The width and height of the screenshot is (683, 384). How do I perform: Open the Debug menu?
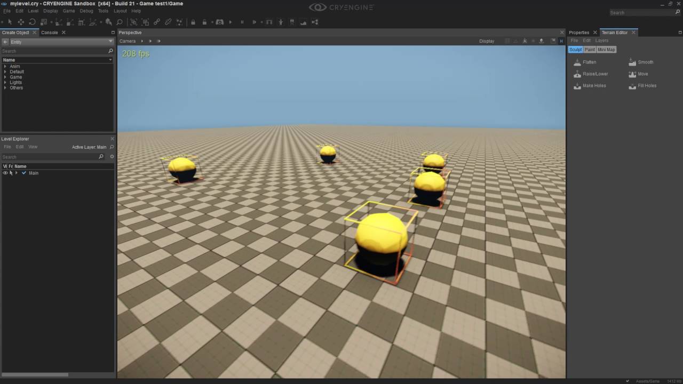86,11
